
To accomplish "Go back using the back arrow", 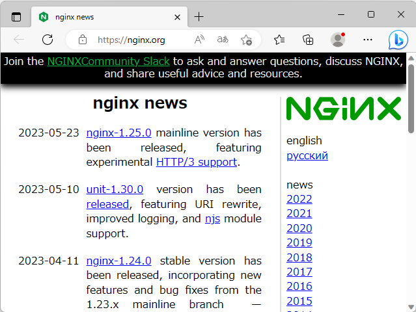I will pos(19,40).
